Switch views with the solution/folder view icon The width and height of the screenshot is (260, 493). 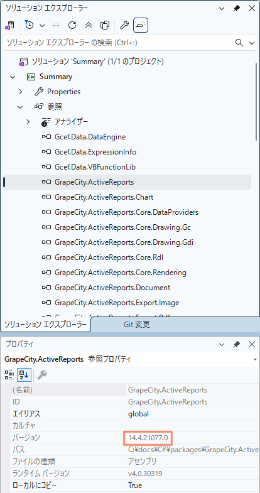tap(9, 26)
